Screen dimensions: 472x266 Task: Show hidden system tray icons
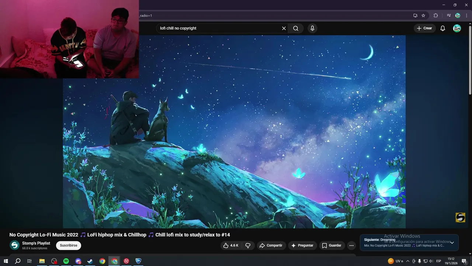coord(408,261)
